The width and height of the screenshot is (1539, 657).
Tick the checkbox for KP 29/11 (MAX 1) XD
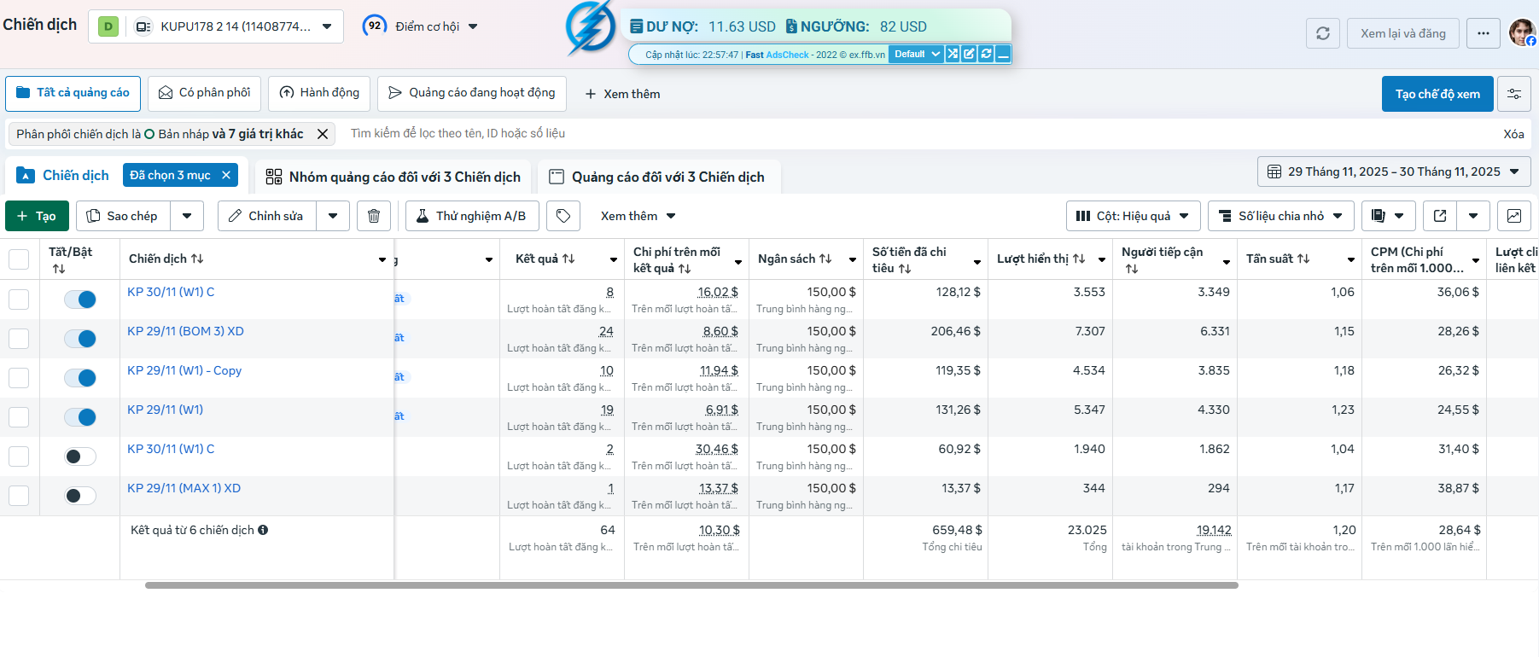[x=19, y=496]
